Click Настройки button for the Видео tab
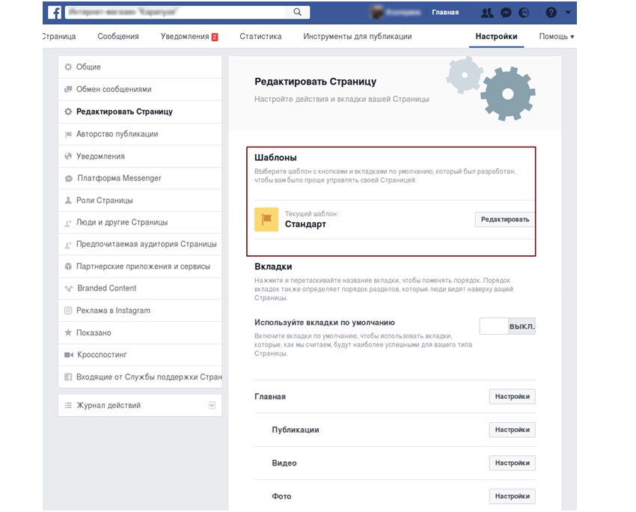The image size is (636, 512). click(x=512, y=463)
